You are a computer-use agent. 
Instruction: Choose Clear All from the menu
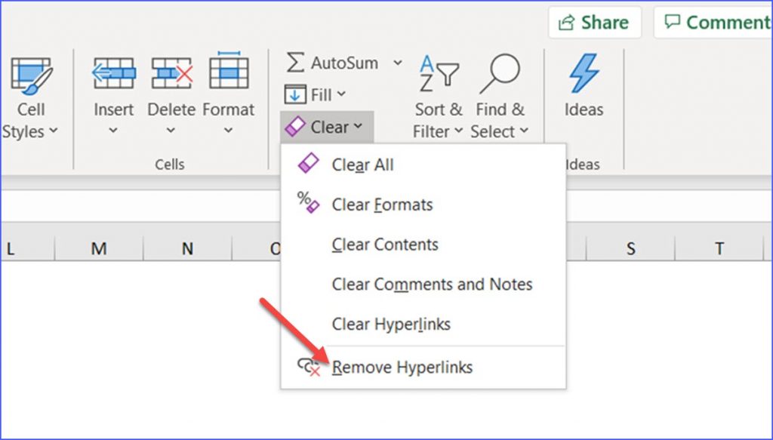[x=362, y=165]
